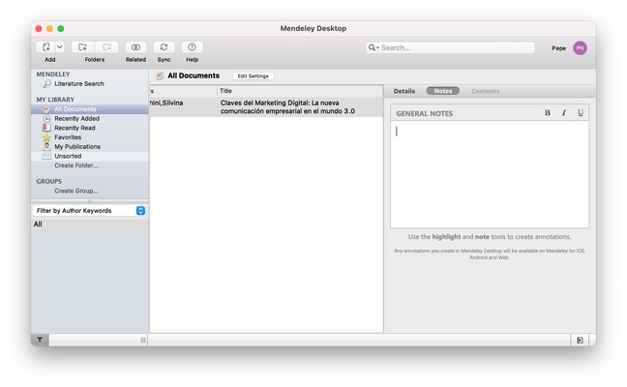Image resolution: width=627 pixels, height=387 pixels.
Task: Click the MY LIBRARY section header
Action: [x=55, y=100]
